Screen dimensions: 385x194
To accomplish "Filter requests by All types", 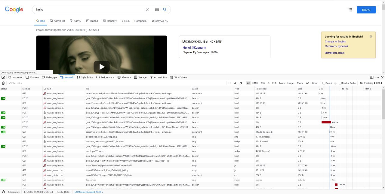I will tap(248, 83).
